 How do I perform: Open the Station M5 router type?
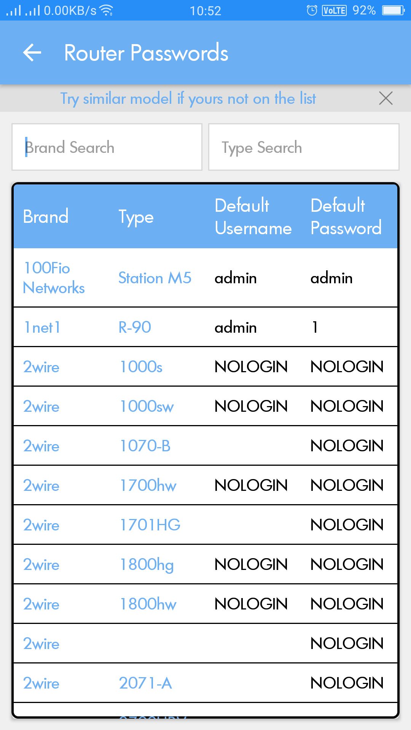pos(155,278)
